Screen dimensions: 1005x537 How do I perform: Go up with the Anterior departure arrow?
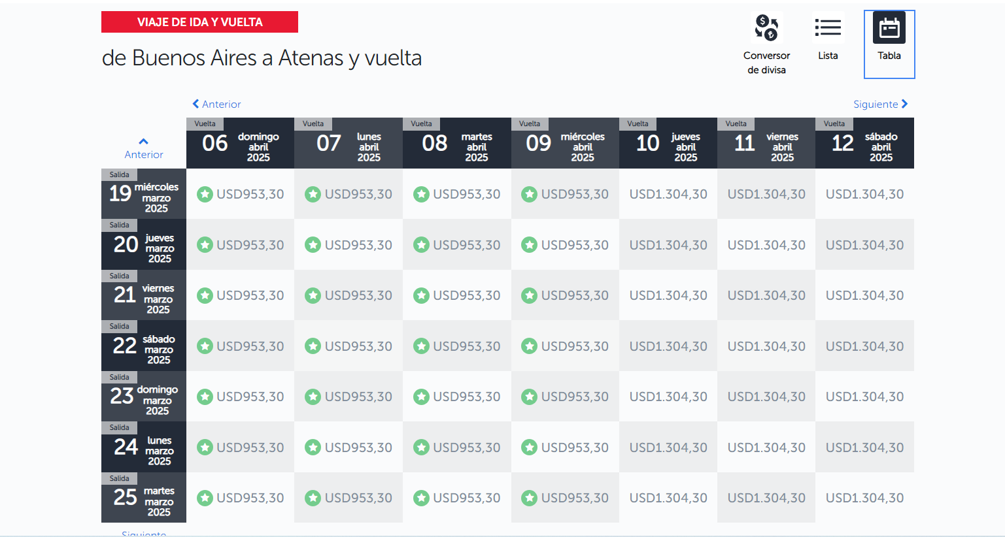(144, 141)
